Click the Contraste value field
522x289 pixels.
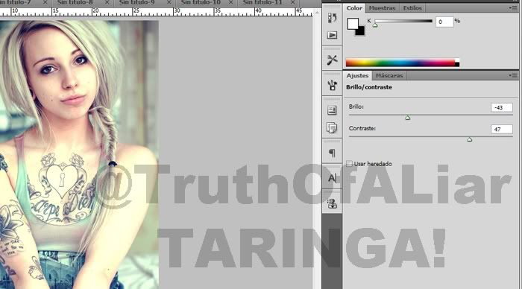[x=502, y=129]
